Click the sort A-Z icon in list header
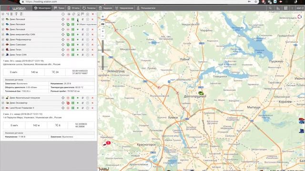Image resolution: width=305 pixels, height=171 pixels. 8,14
